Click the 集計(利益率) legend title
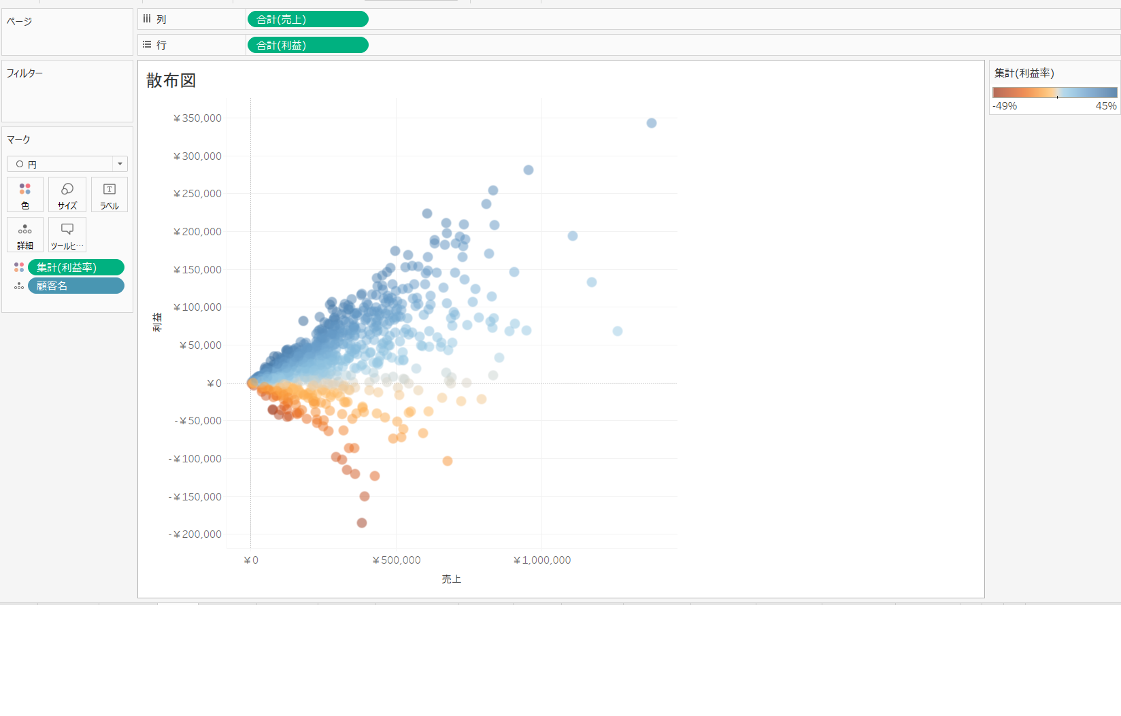Screen dimensions: 1121x716 point(1024,73)
